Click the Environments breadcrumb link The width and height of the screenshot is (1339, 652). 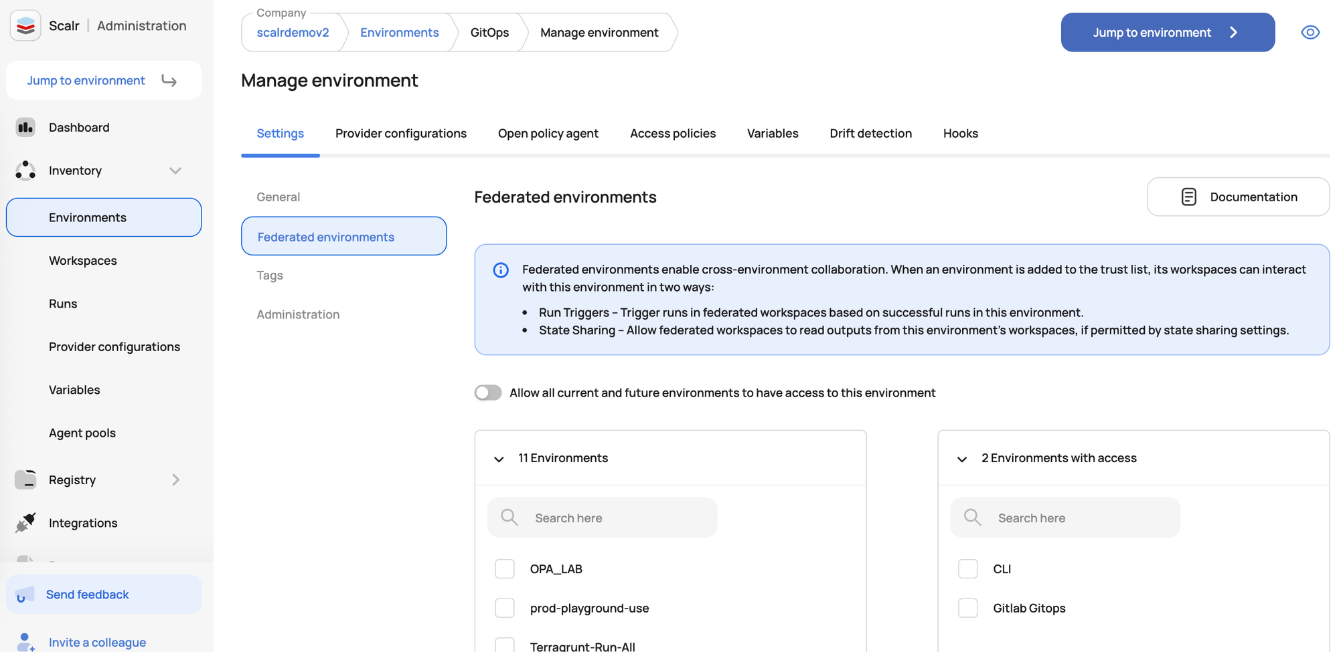coord(400,32)
